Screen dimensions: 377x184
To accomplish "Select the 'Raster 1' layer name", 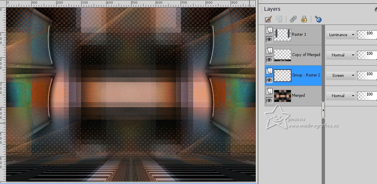I will 299,34.
